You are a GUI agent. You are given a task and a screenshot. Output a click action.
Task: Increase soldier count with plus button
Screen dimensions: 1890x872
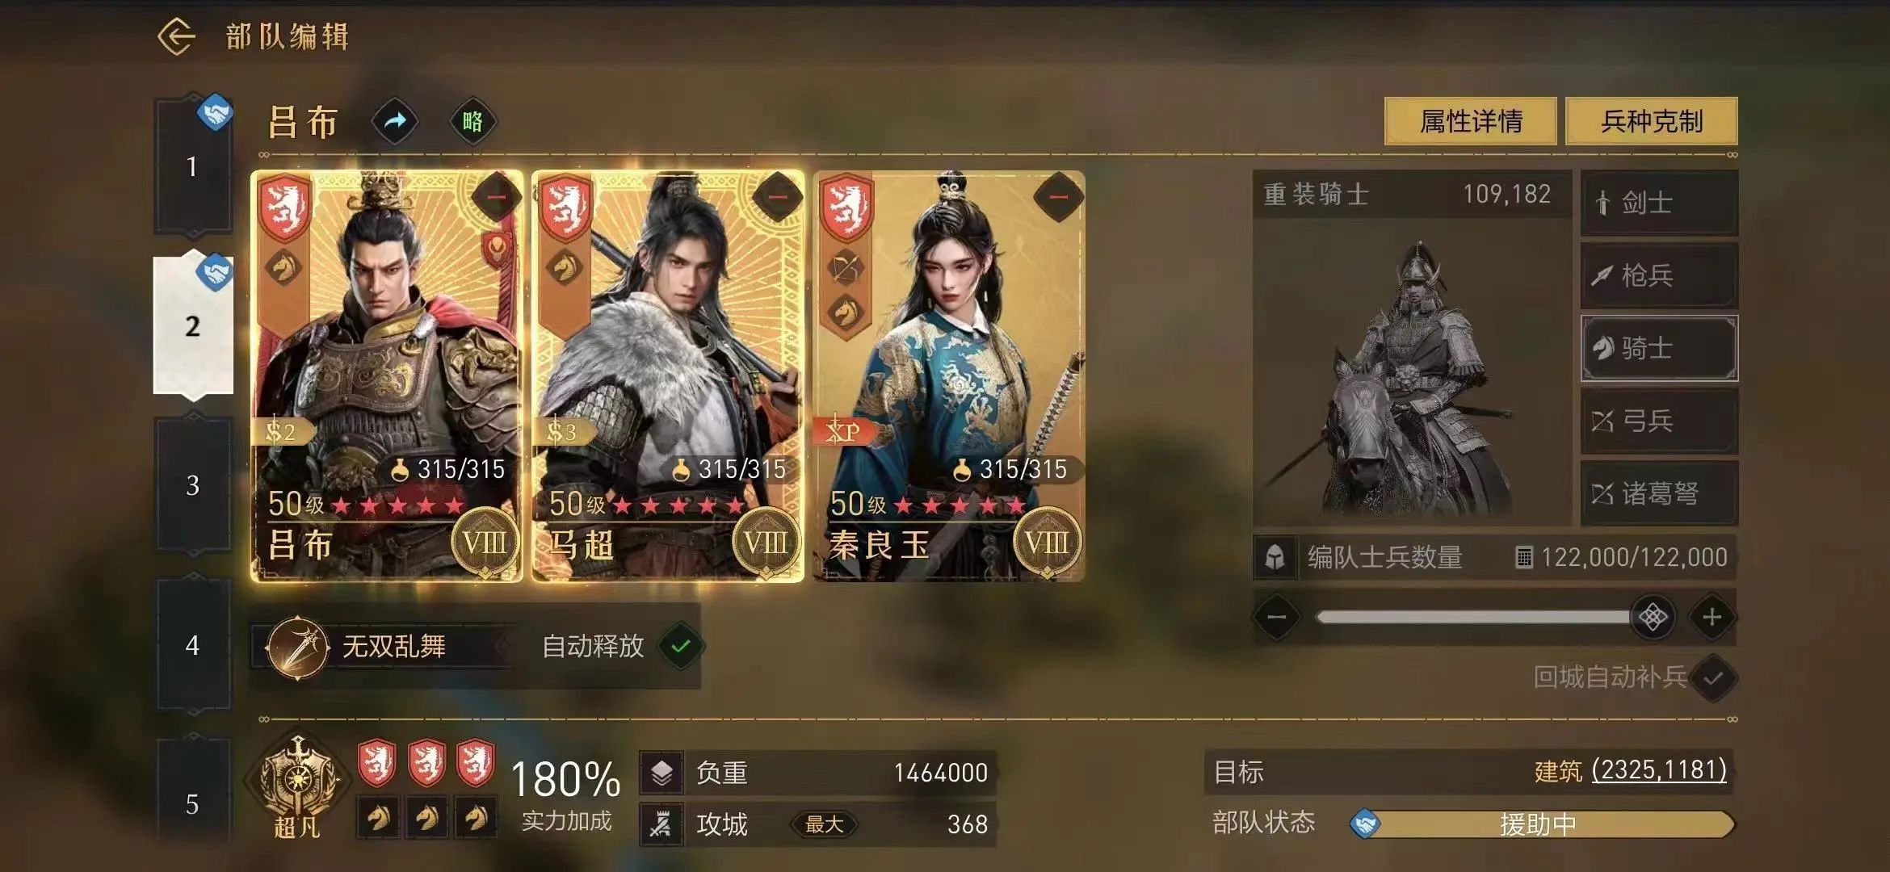click(x=1711, y=618)
